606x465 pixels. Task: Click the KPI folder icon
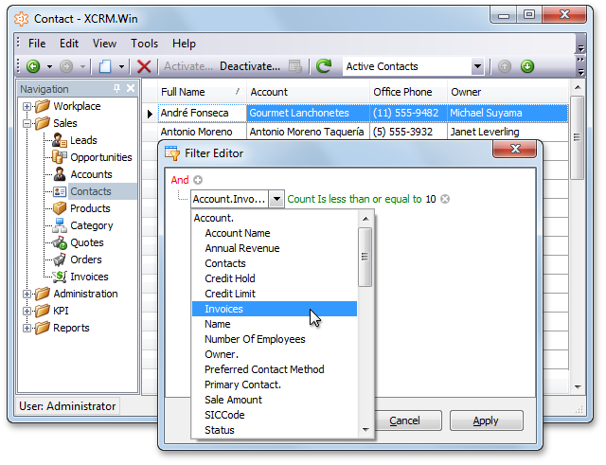(x=42, y=311)
